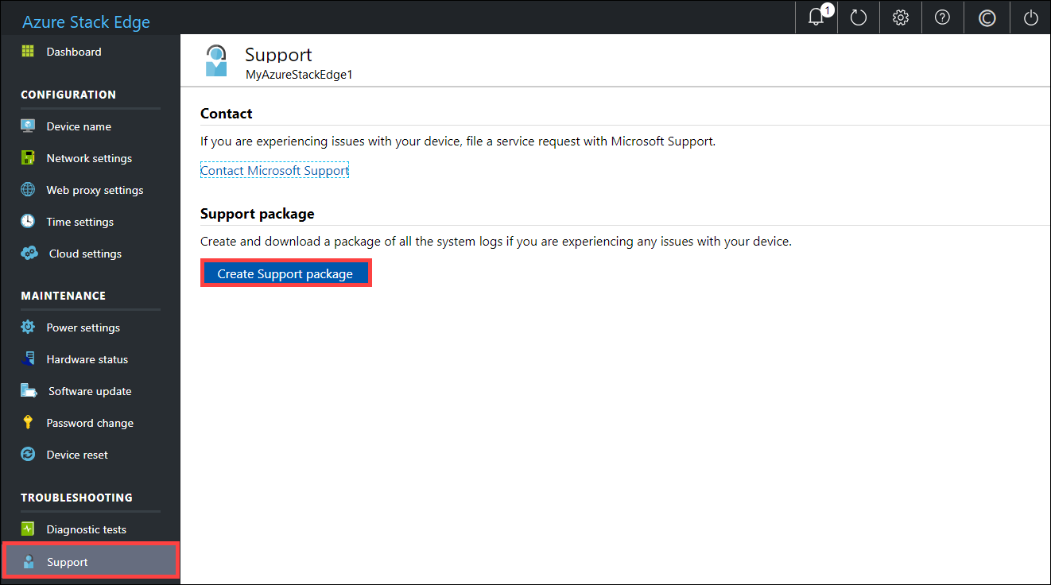Navigate to Software update

90,391
